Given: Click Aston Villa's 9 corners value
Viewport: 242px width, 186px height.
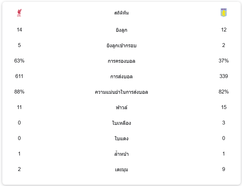Looking at the screenshot, I should click(x=223, y=169).
